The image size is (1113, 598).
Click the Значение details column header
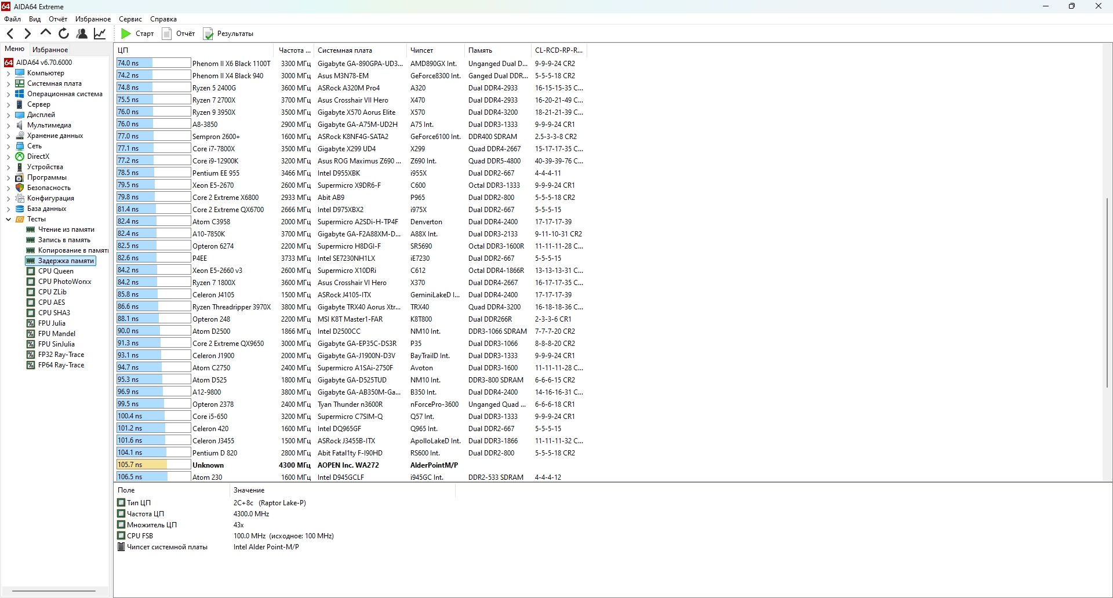point(342,490)
